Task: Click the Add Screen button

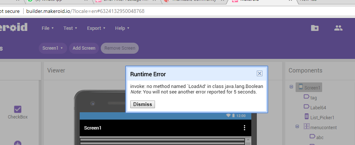Action: pyautogui.click(x=84, y=48)
